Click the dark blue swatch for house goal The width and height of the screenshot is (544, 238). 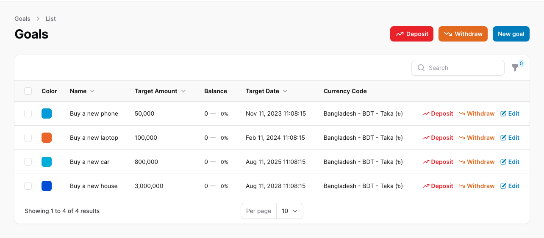[47, 186]
